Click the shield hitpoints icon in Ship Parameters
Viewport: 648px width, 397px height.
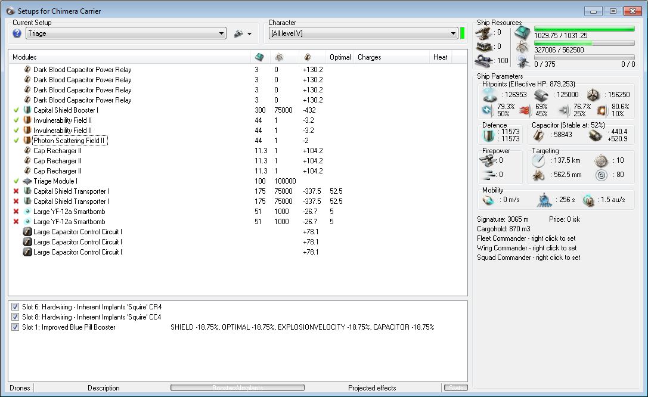[x=490, y=95]
